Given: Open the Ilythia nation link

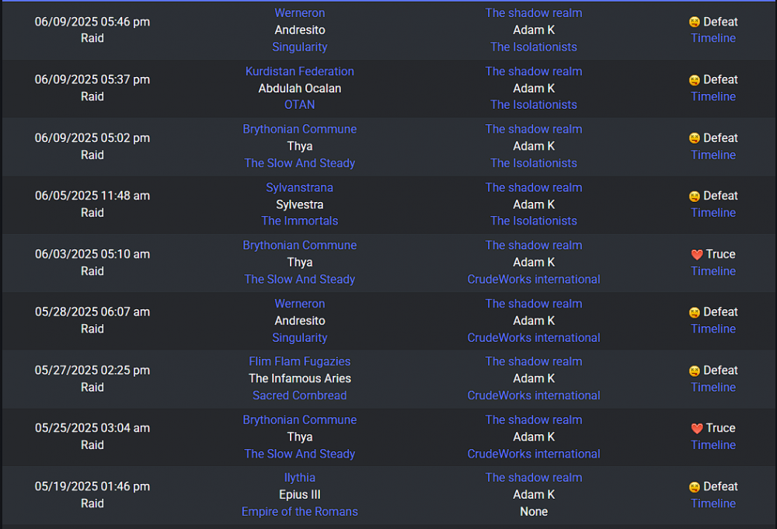Looking at the screenshot, I should pos(300,478).
